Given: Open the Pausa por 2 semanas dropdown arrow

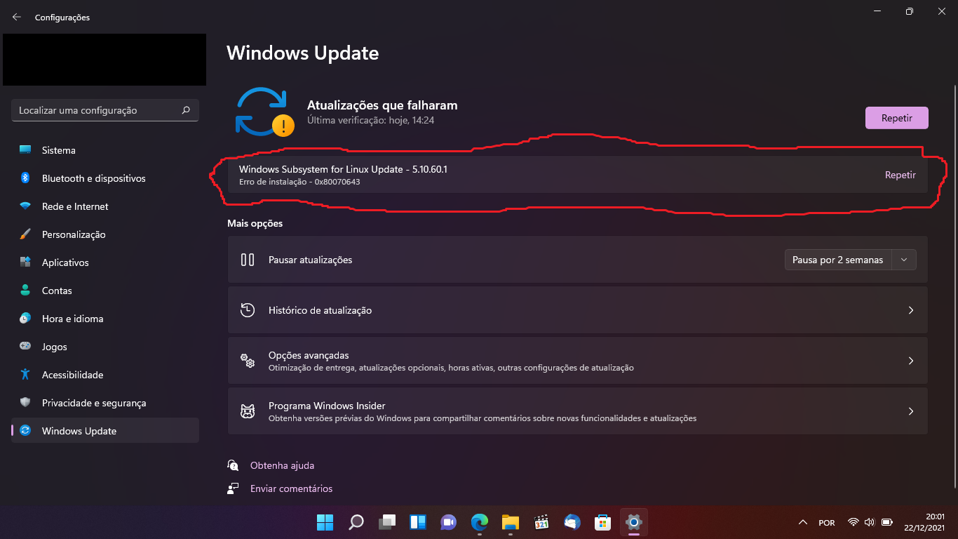Looking at the screenshot, I should (904, 260).
